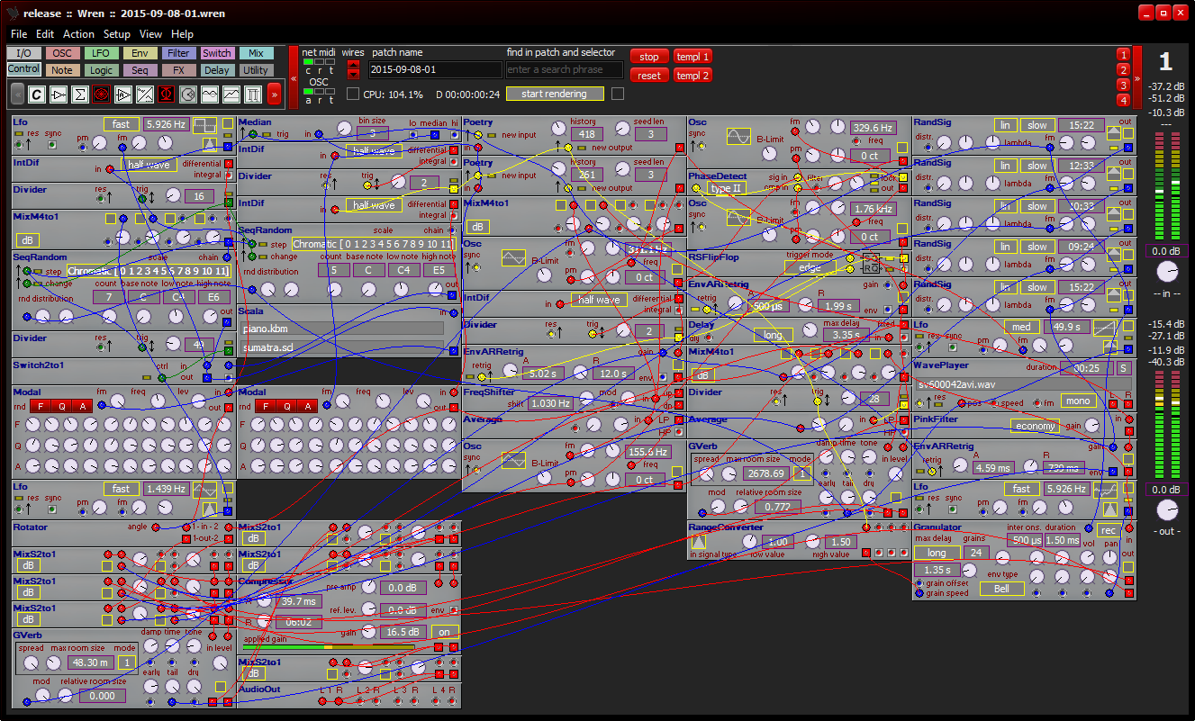Switch to the OSC module tab
The width and height of the screenshot is (1195, 721).
(62, 53)
